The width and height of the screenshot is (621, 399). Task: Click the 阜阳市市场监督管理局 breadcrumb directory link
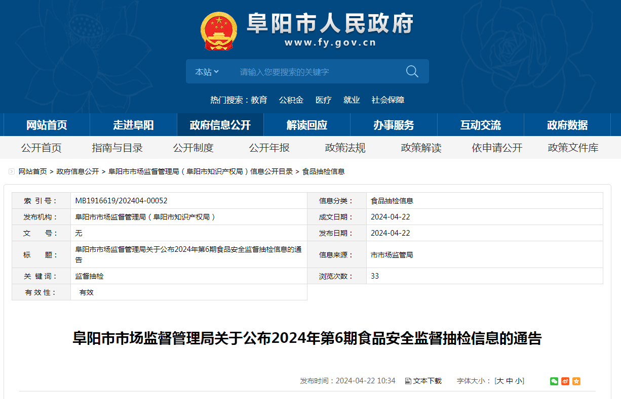201,172
